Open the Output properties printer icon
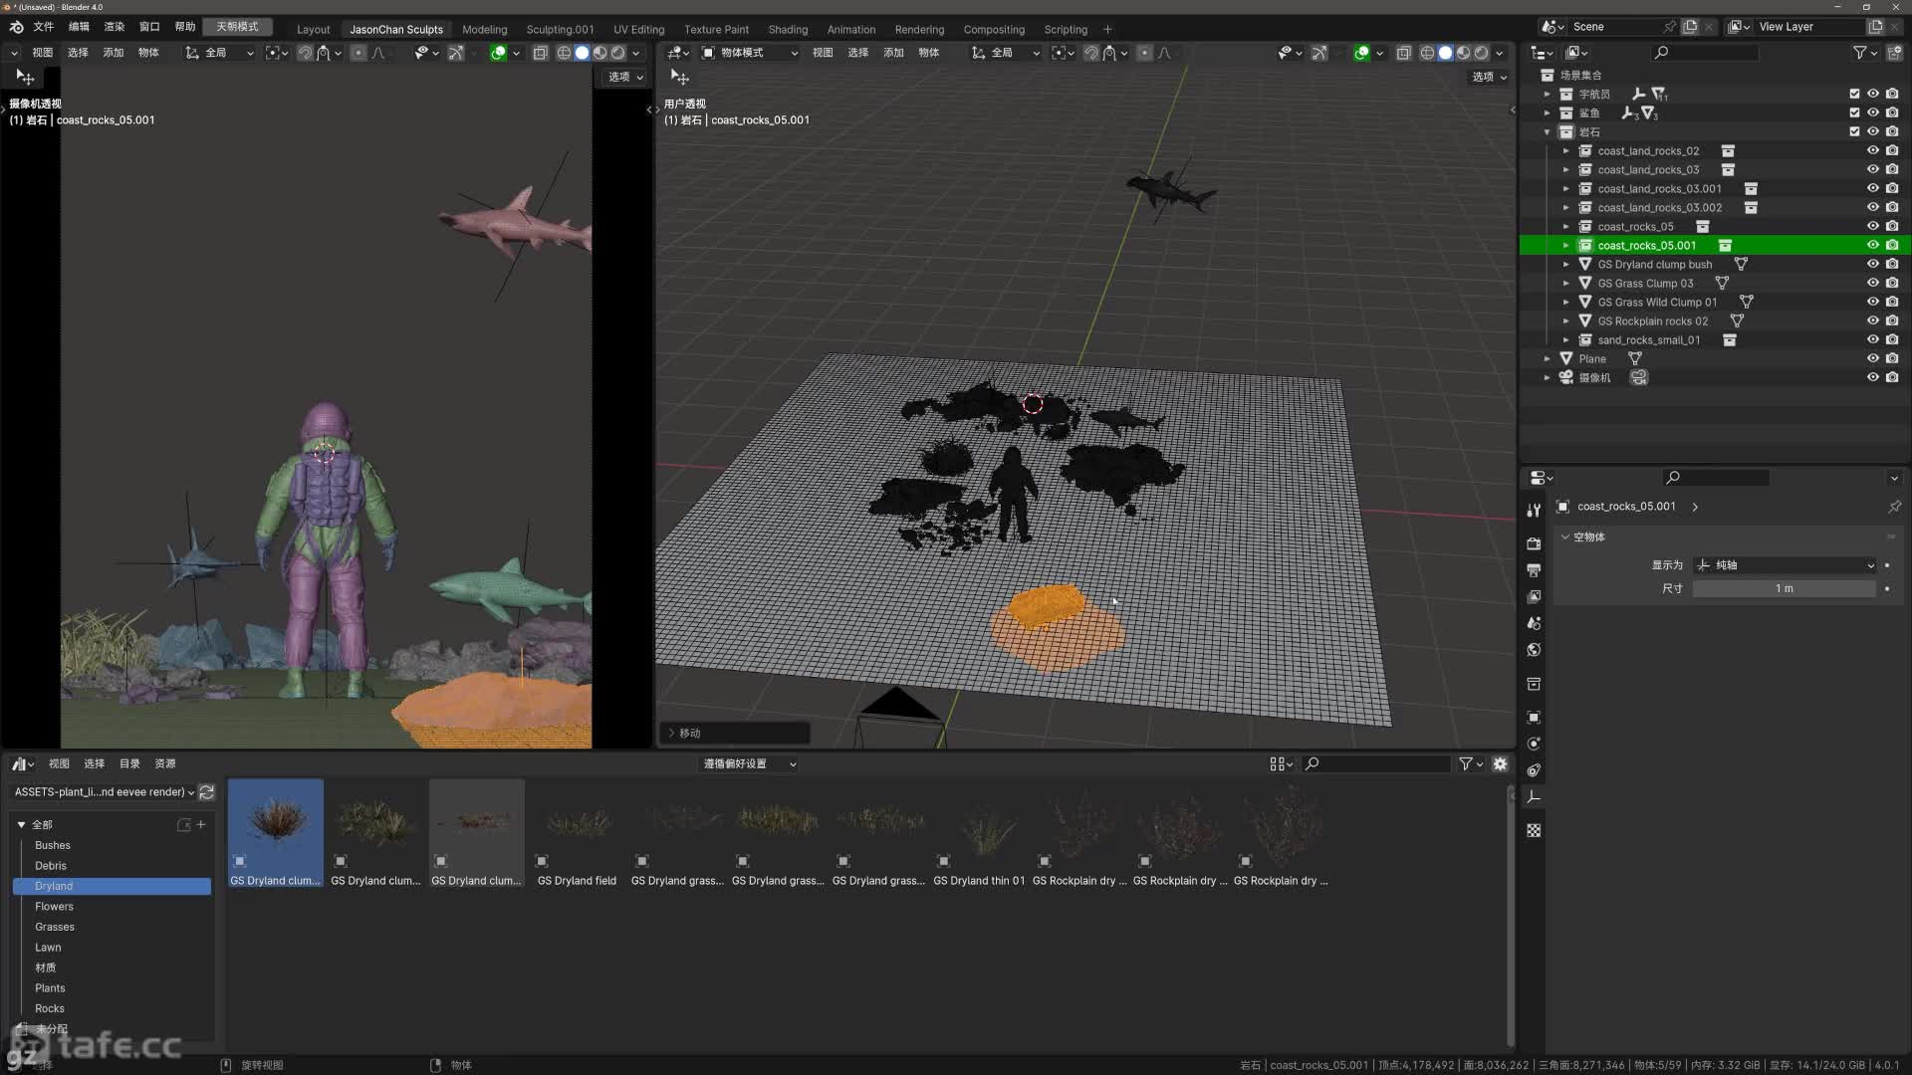The height and width of the screenshot is (1075, 1912). 1534,570
